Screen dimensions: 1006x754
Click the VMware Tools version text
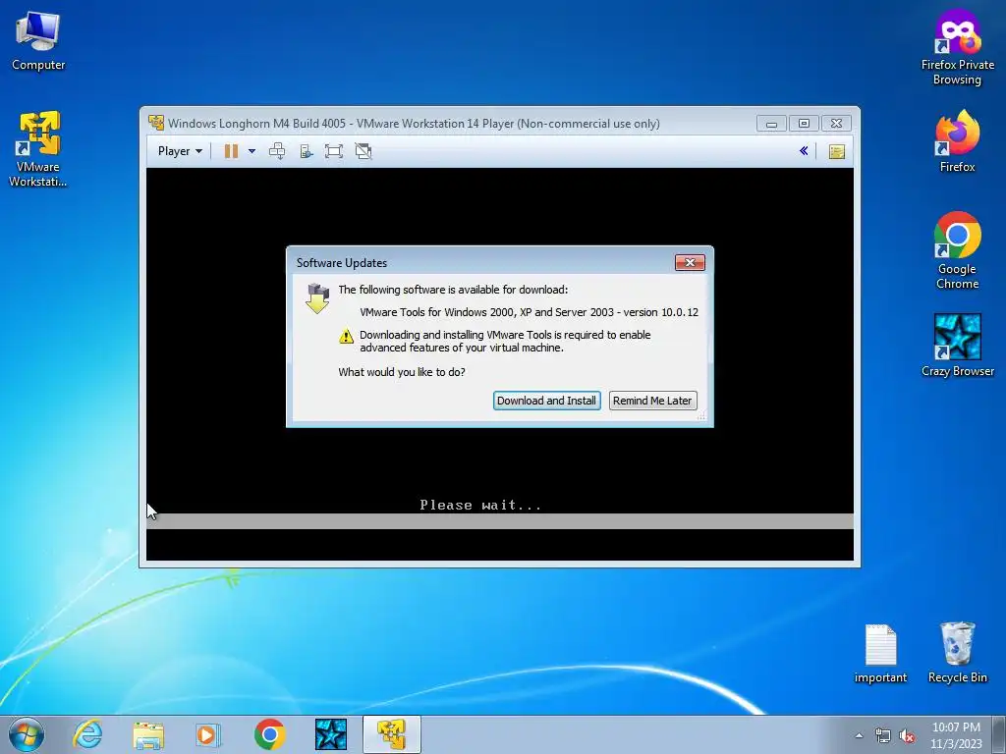[x=529, y=312]
